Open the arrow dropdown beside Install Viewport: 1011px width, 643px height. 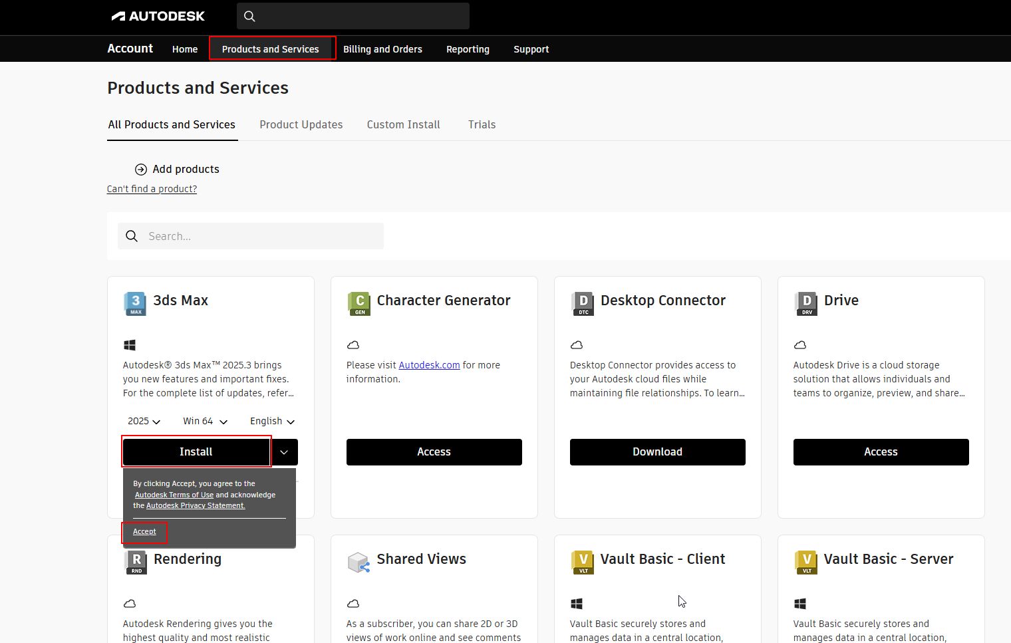(x=284, y=452)
